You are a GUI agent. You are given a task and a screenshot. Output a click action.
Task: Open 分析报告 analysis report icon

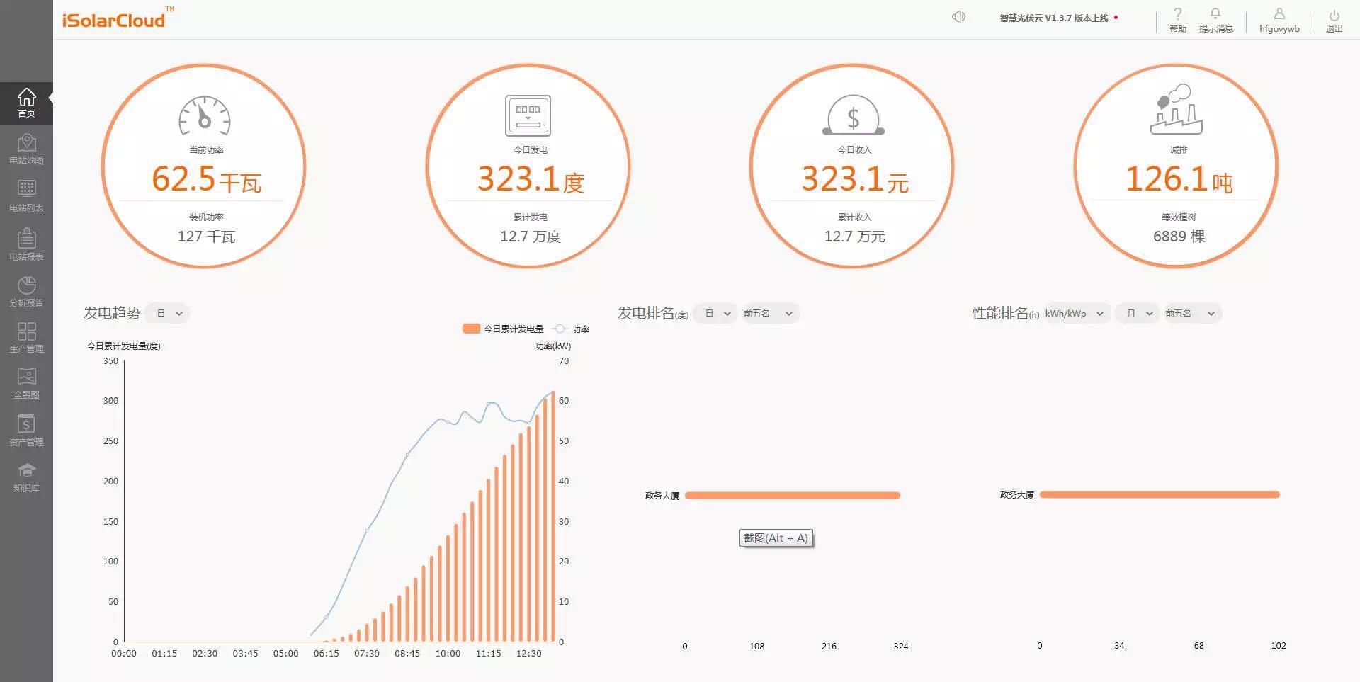(26, 291)
